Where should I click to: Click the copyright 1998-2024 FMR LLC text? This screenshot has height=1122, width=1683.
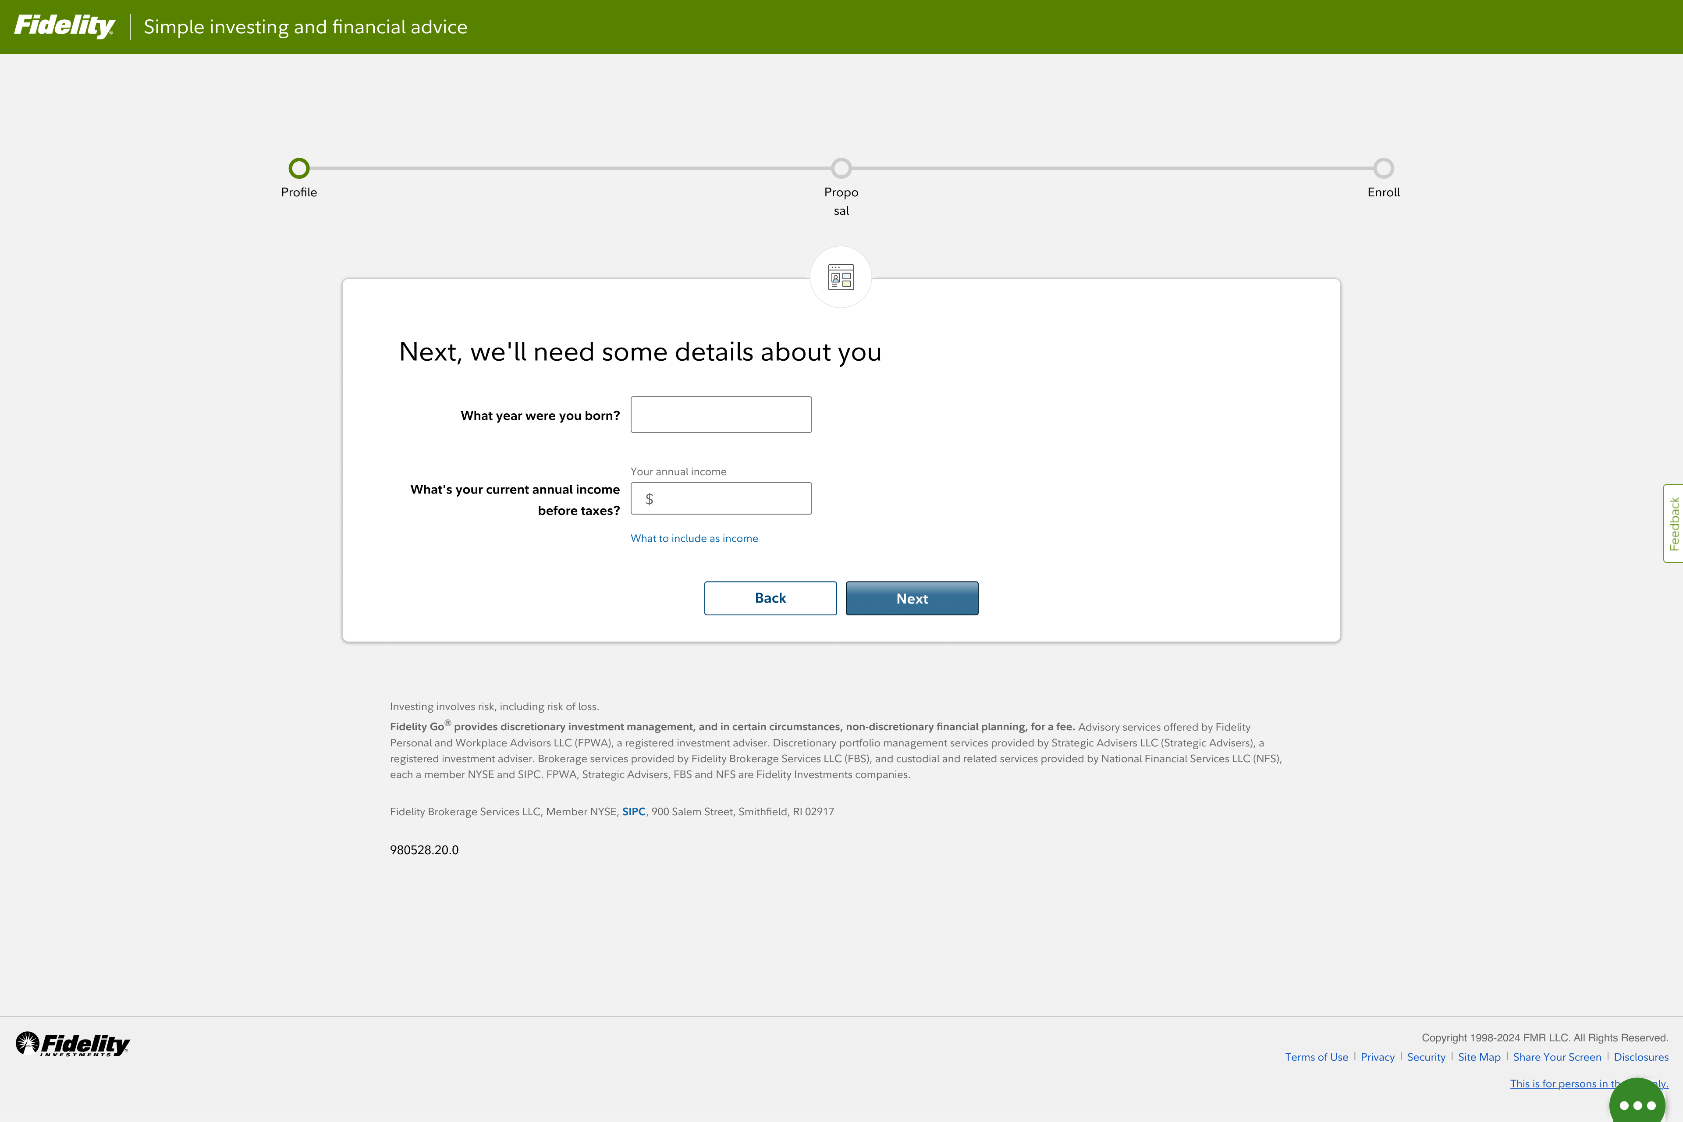tap(1545, 1037)
